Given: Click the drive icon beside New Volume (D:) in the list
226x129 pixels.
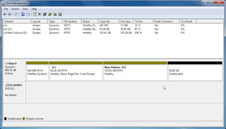Looking at the screenshot, I should (x=5, y=33).
